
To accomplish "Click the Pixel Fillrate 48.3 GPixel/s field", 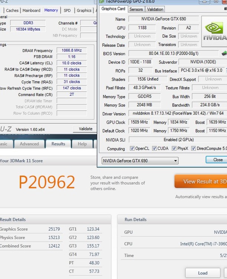I will coord(144,88).
